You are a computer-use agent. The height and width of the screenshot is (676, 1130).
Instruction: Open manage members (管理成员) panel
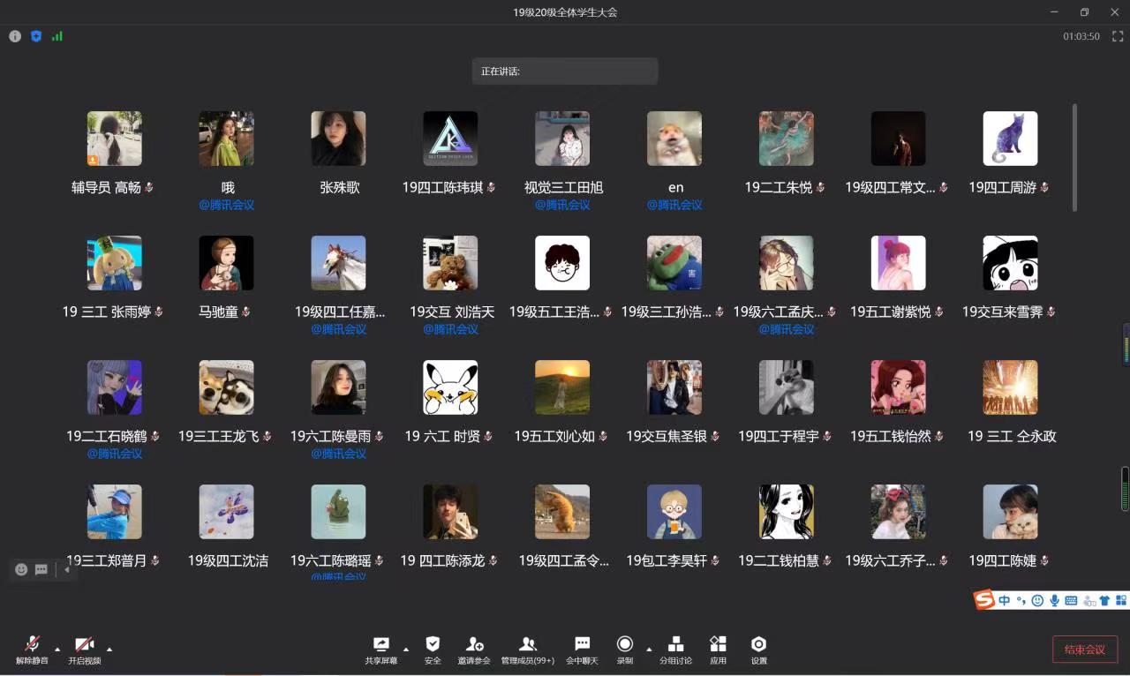click(x=528, y=649)
